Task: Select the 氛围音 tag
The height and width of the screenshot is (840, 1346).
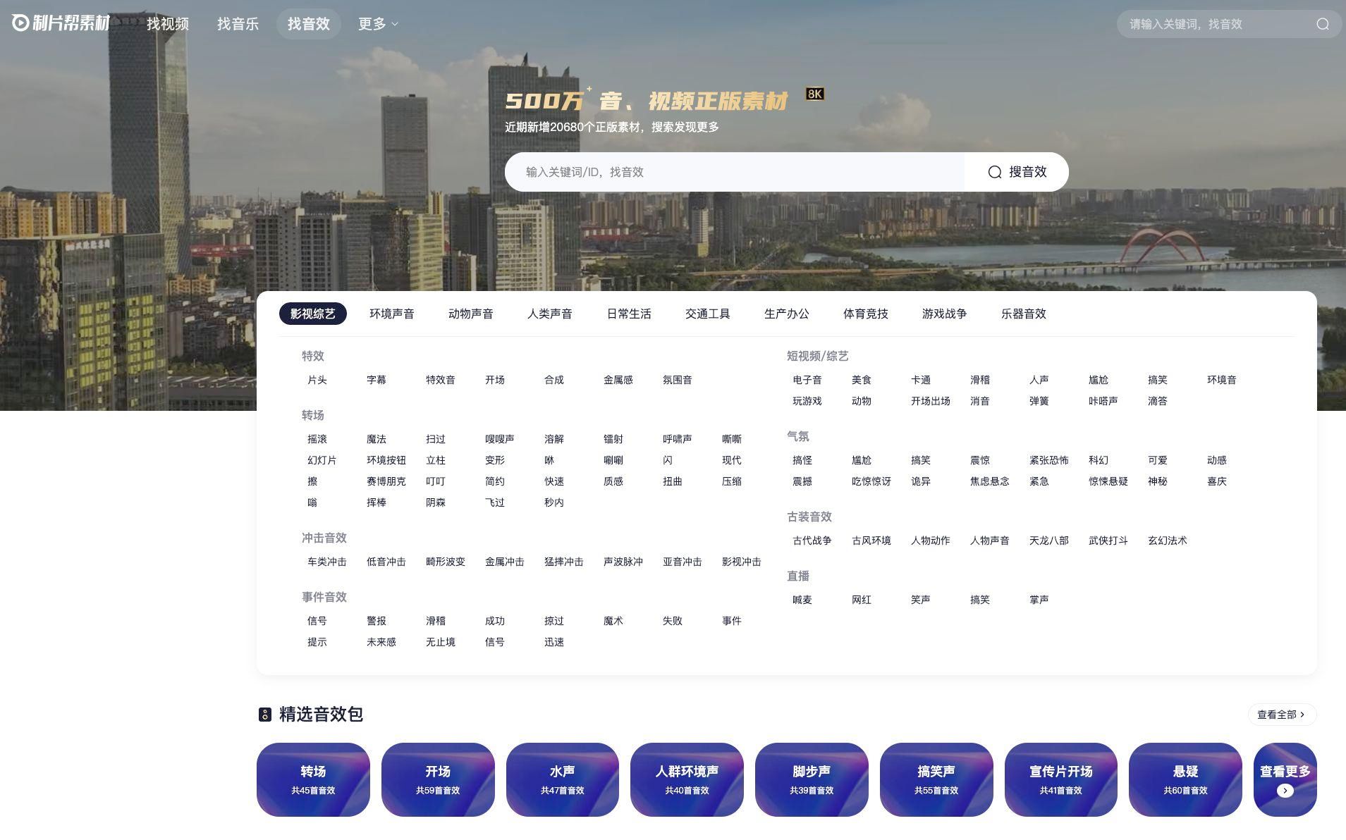Action: tap(678, 380)
